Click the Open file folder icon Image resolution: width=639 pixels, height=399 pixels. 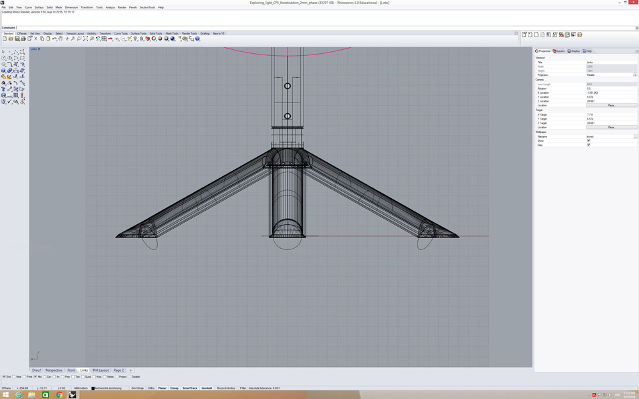point(11,39)
